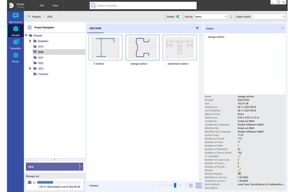This screenshot has width=295, height=192.
Task: Switch to list view layout
Action: [x=191, y=186]
